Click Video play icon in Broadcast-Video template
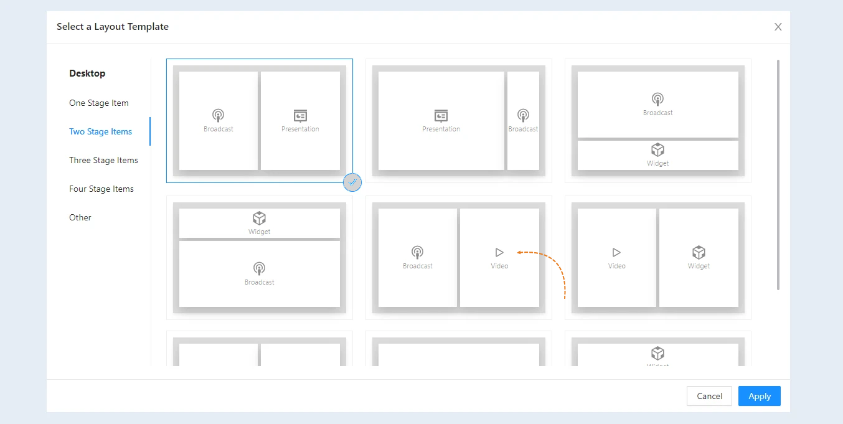 pyautogui.click(x=499, y=252)
